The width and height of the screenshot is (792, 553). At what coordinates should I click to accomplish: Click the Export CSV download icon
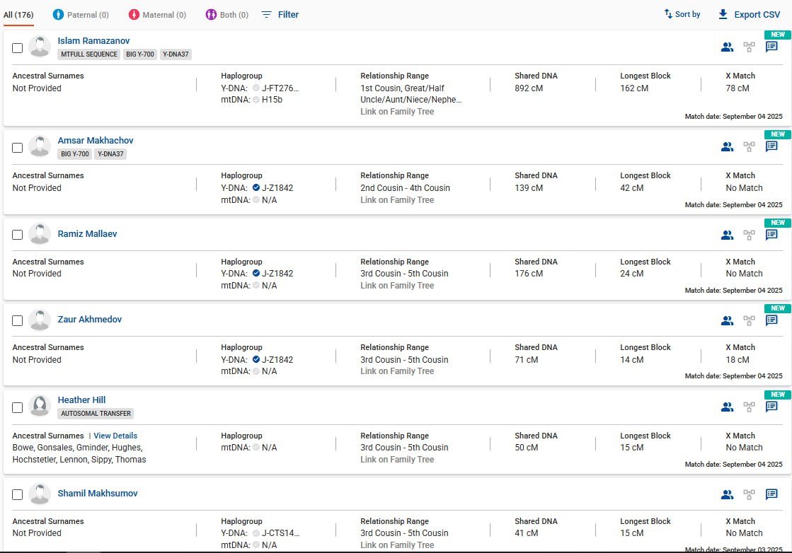point(723,14)
